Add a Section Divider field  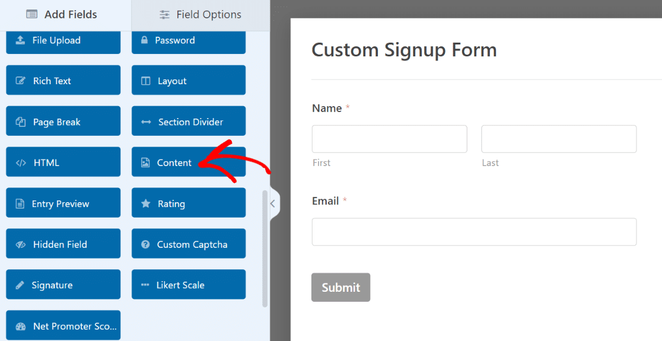click(x=188, y=122)
